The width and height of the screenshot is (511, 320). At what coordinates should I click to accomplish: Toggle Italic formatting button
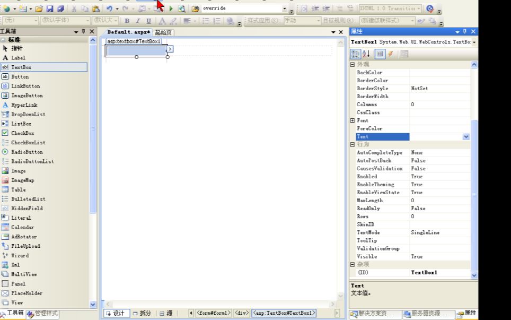(x=138, y=21)
